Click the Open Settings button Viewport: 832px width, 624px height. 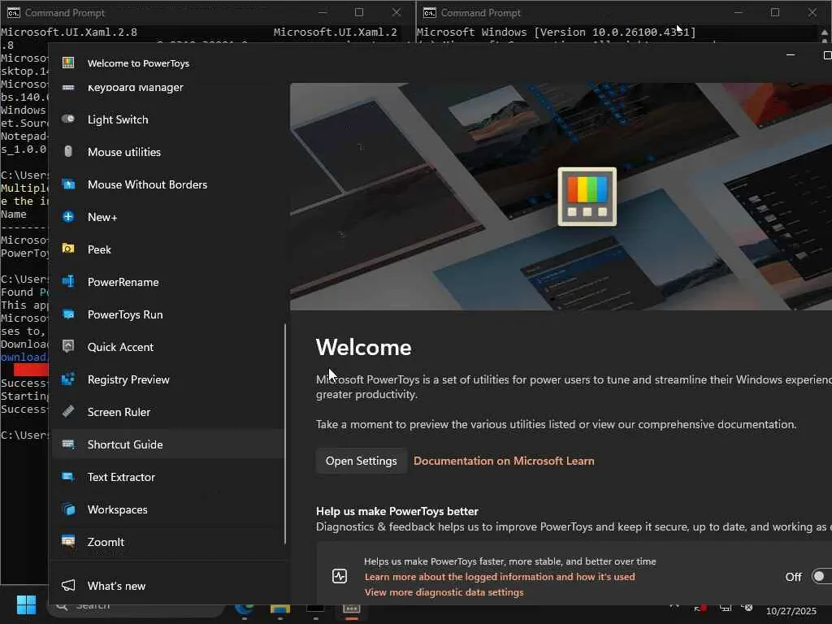coord(361,461)
